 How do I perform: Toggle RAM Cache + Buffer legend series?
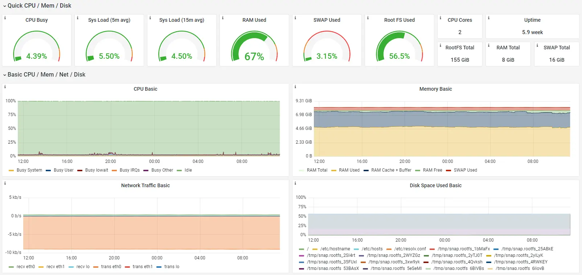pos(391,170)
